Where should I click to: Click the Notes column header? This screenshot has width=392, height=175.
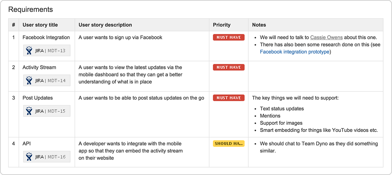pyautogui.click(x=259, y=25)
